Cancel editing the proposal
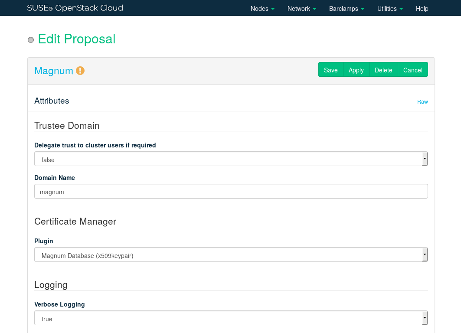The image size is (461, 333). [412, 70]
